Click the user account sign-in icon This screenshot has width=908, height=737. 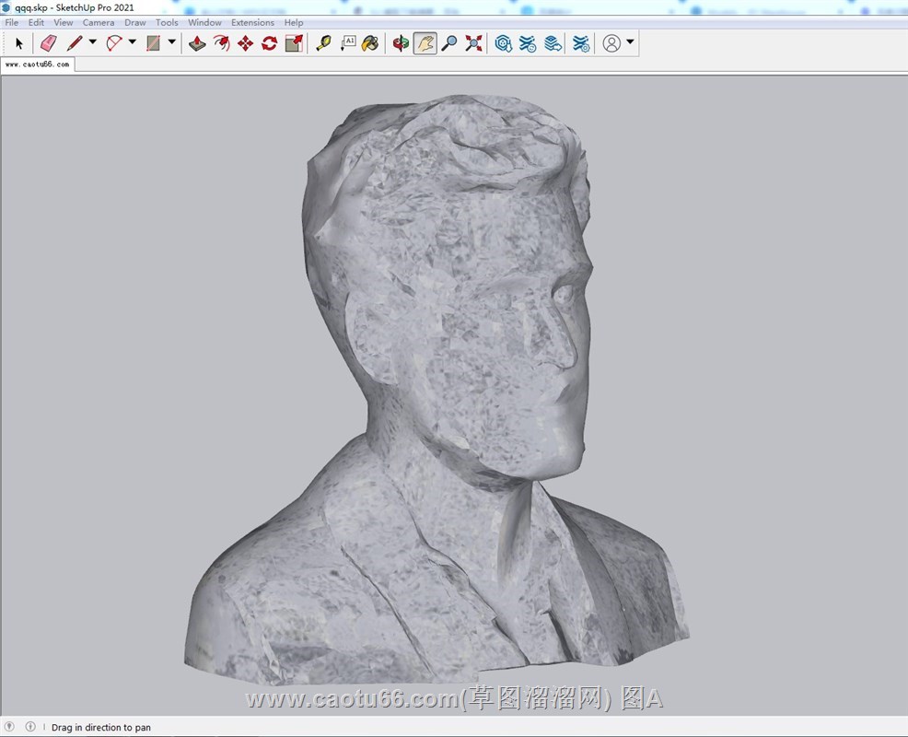611,43
